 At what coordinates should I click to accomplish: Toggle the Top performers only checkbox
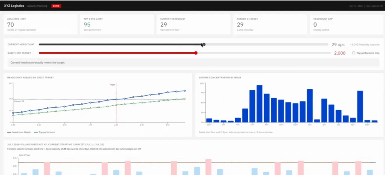[x=354, y=53]
